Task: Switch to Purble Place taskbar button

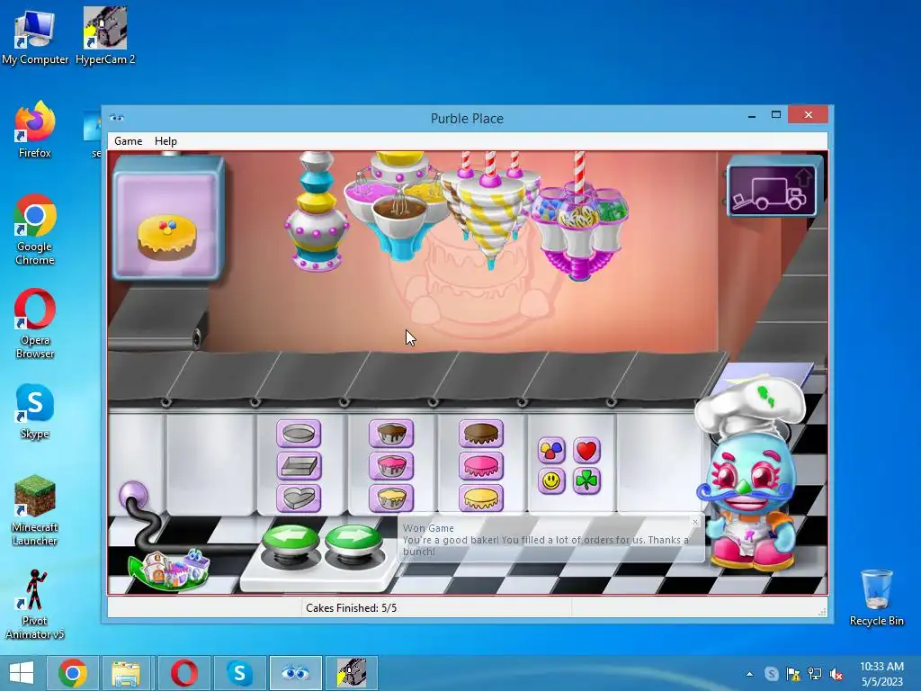Action: coord(295,673)
